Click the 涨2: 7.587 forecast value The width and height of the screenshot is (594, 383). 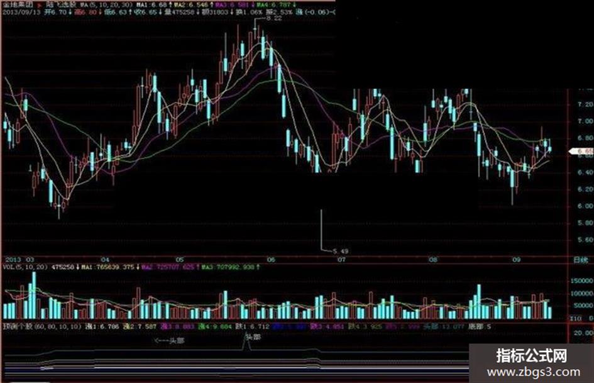[140, 326]
